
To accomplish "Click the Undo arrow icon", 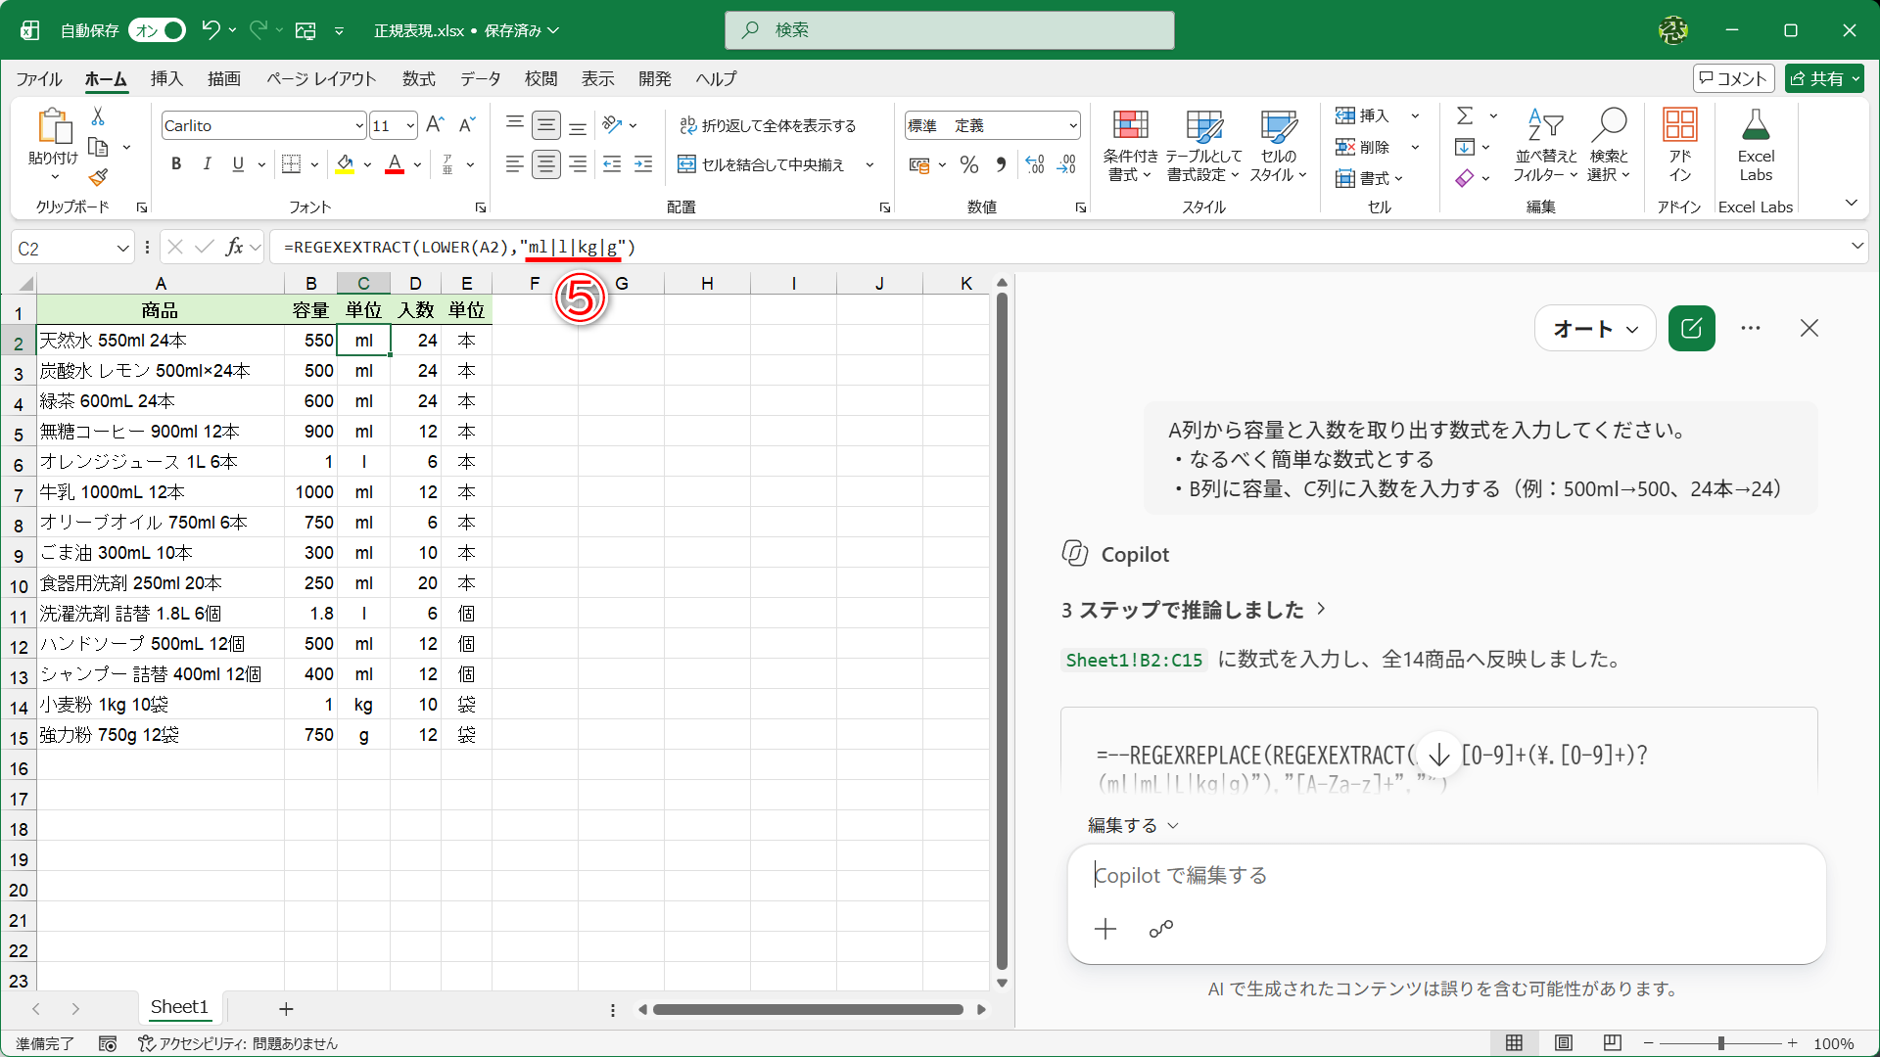I will (211, 29).
